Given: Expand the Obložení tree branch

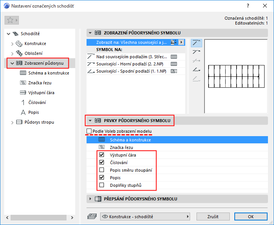Looking at the screenshot, I should tap(12, 53).
